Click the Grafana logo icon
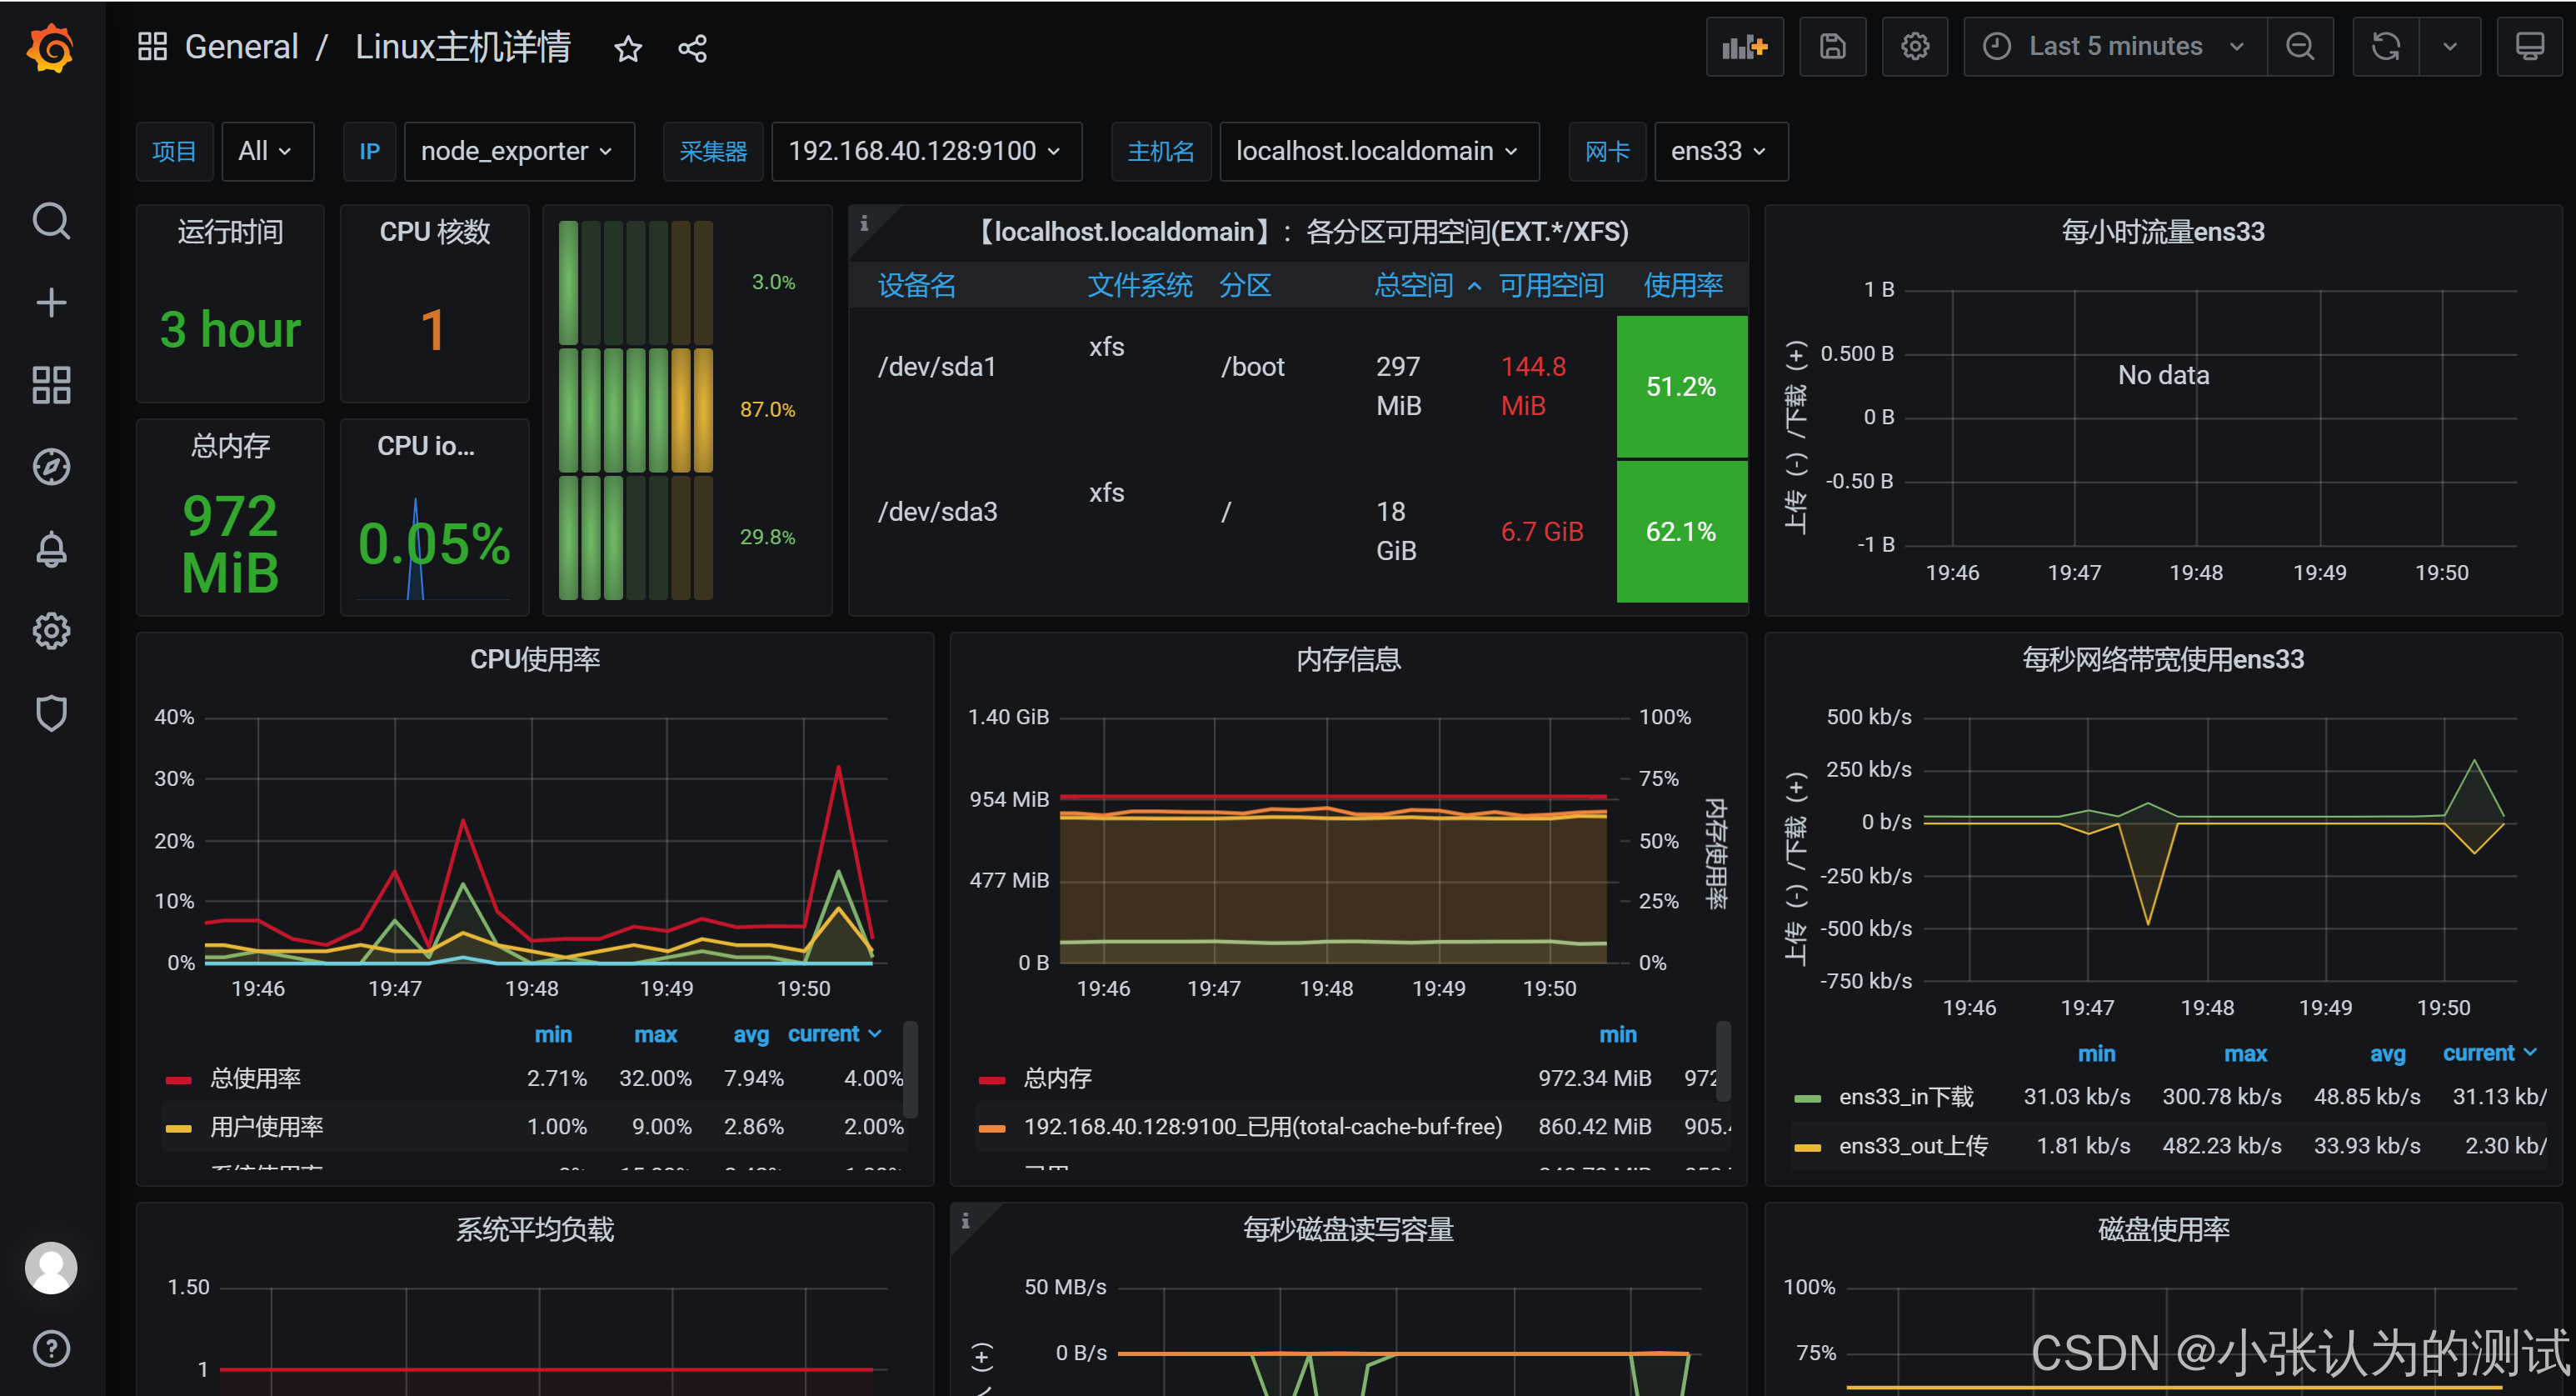2576x1396 pixels. 50,47
